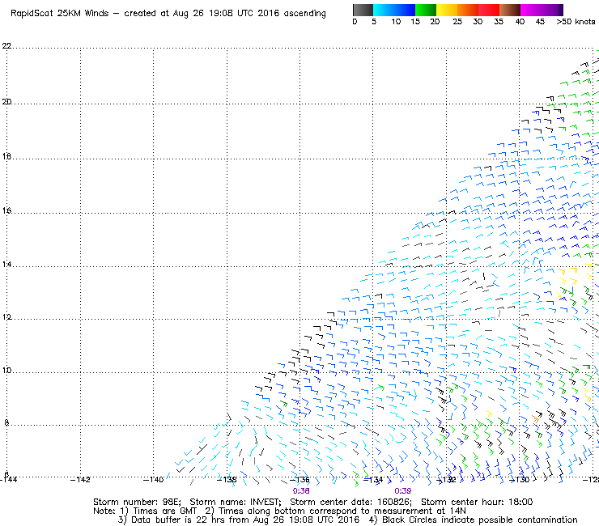
Task: Click the longitude label '-136'
Action: (x=299, y=480)
